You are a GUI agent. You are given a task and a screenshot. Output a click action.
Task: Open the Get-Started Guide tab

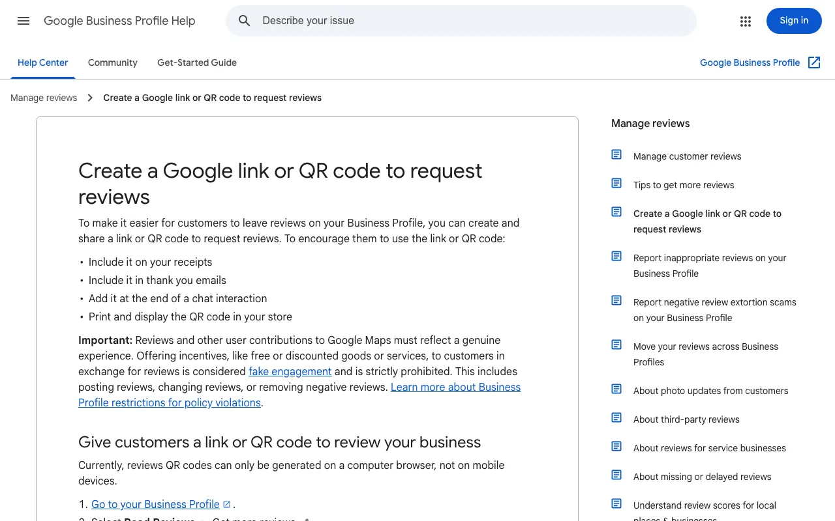tap(197, 63)
